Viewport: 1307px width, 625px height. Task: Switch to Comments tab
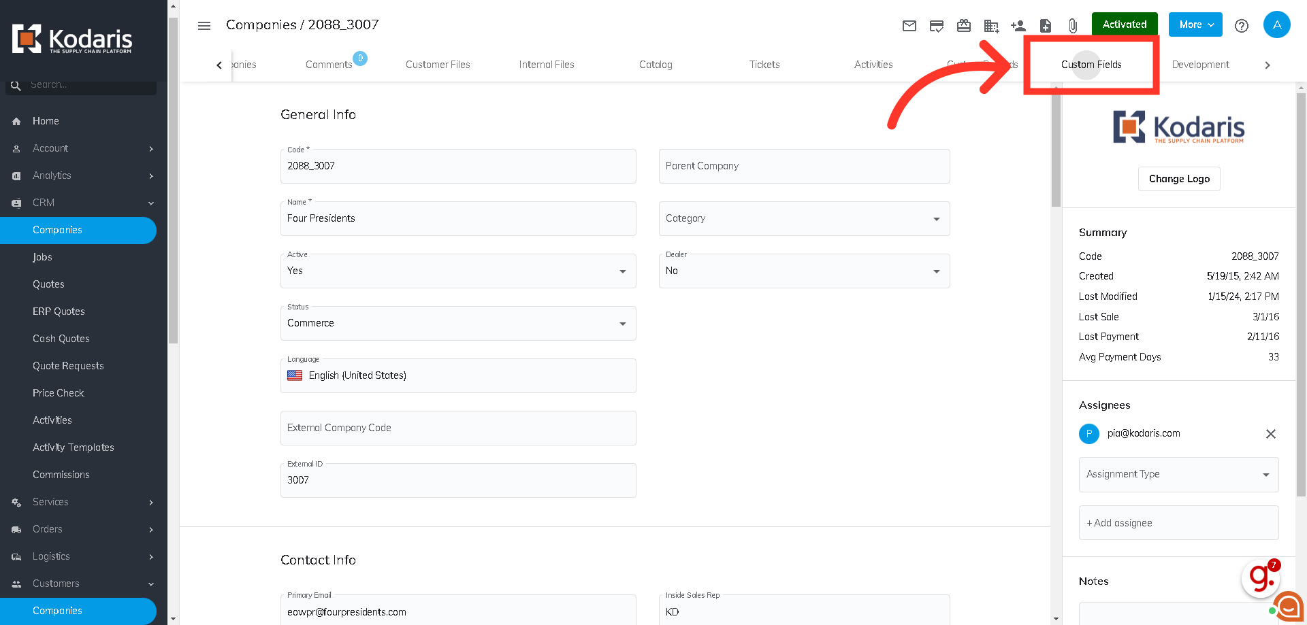[x=329, y=65]
